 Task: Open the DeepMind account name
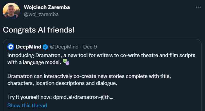[28, 47]
